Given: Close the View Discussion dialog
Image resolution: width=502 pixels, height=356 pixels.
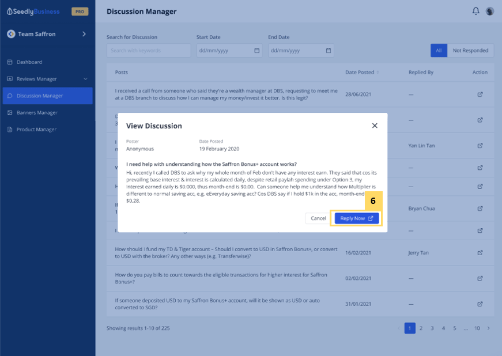Looking at the screenshot, I should (375, 126).
